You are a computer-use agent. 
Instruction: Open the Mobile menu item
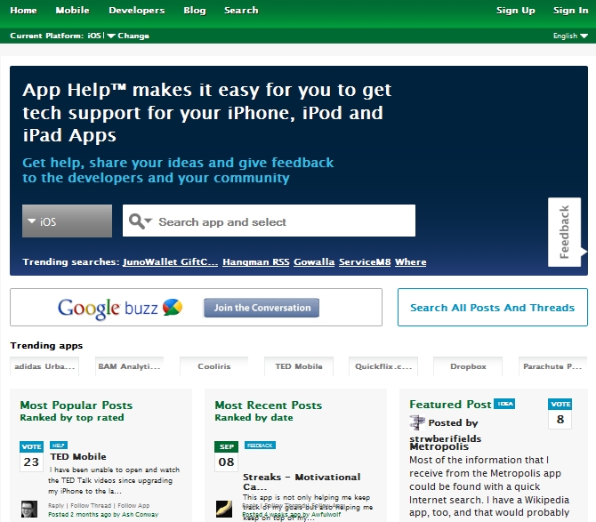coord(73,11)
